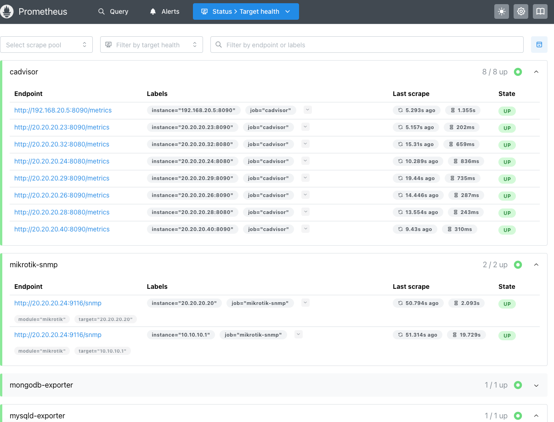This screenshot has height=422, width=554.
Task: Click the collapse-all pools icon button
Action: 539,45
